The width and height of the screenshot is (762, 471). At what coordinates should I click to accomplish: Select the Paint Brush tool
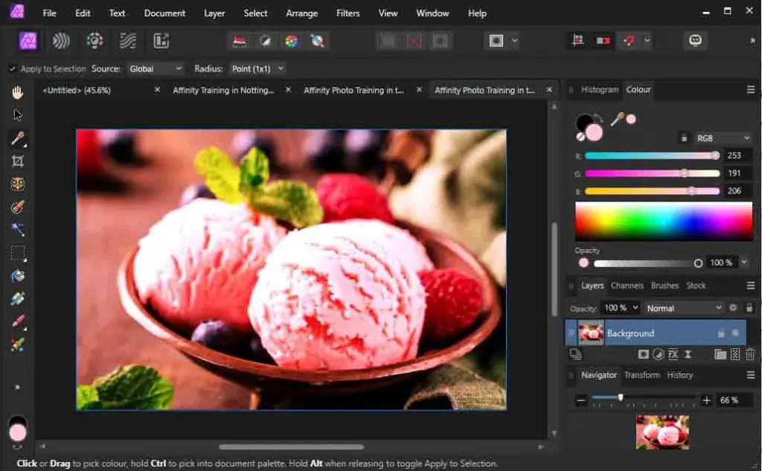pyautogui.click(x=18, y=321)
